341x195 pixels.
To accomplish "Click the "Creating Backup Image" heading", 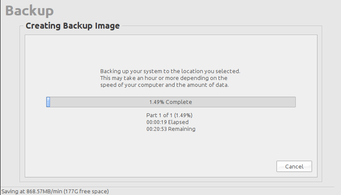I will coord(73,26).
